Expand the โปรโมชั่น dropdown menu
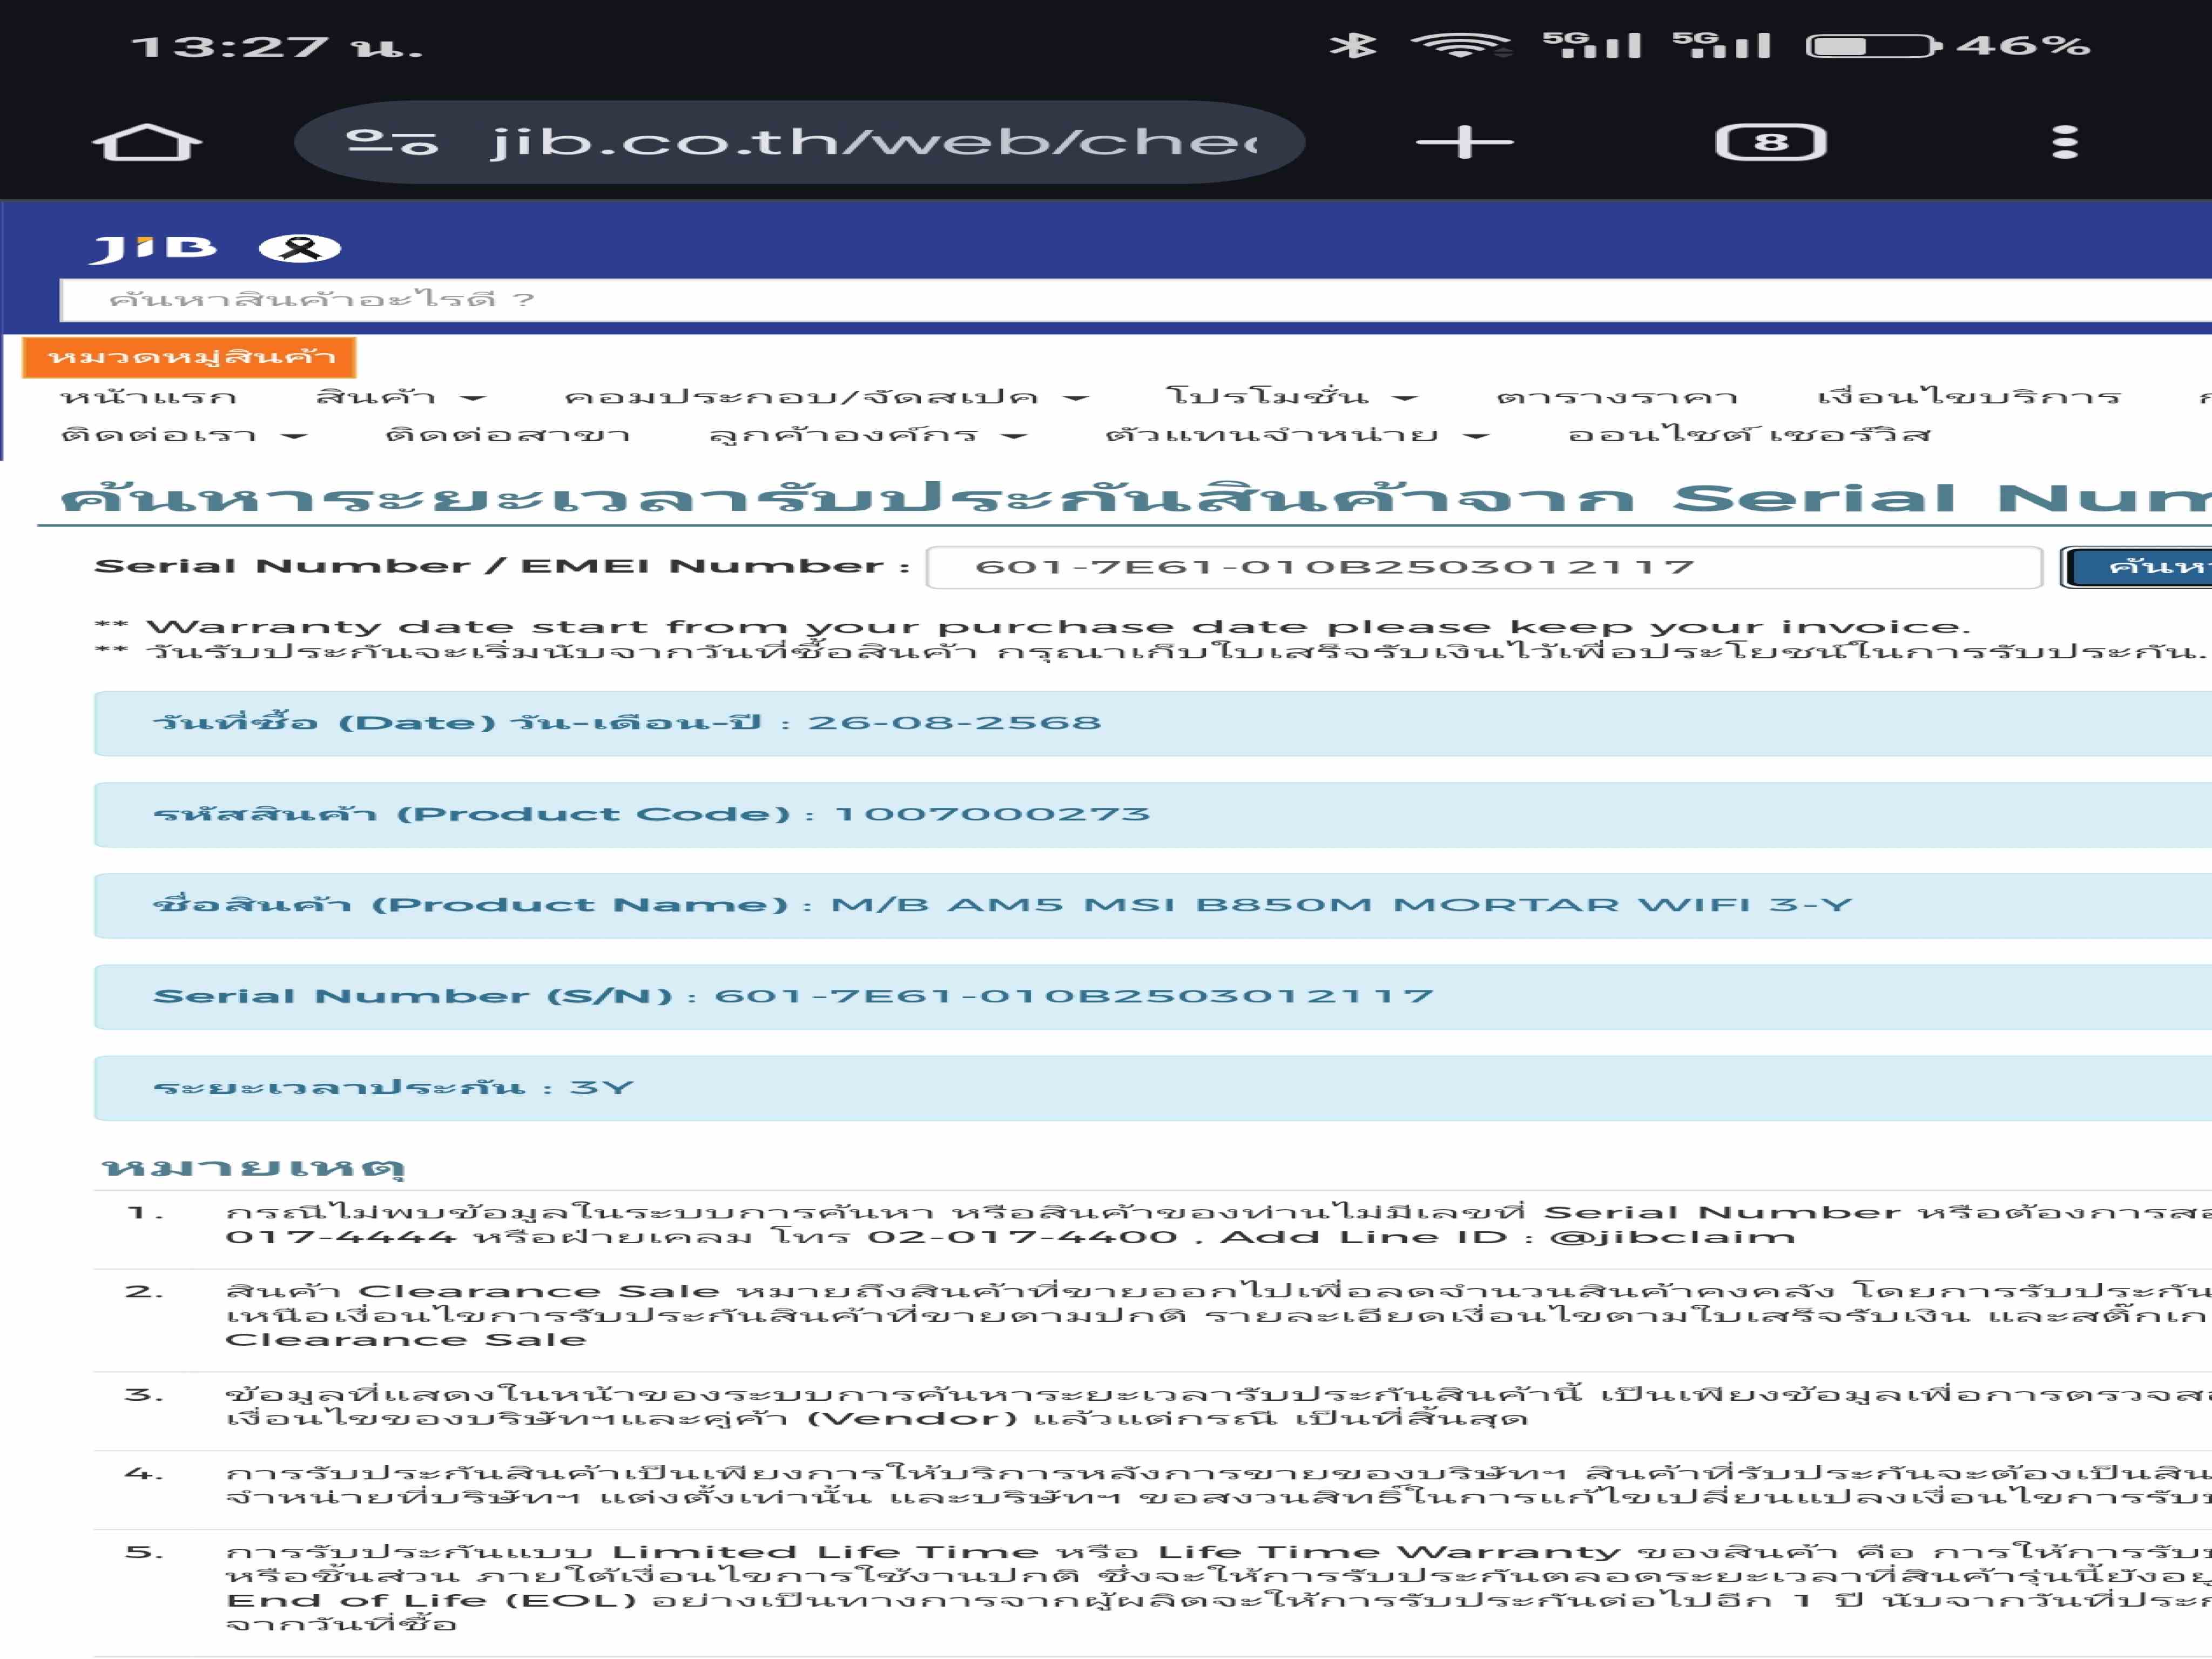The width and height of the screenshot is (2212, 1659). point(1290,397)
